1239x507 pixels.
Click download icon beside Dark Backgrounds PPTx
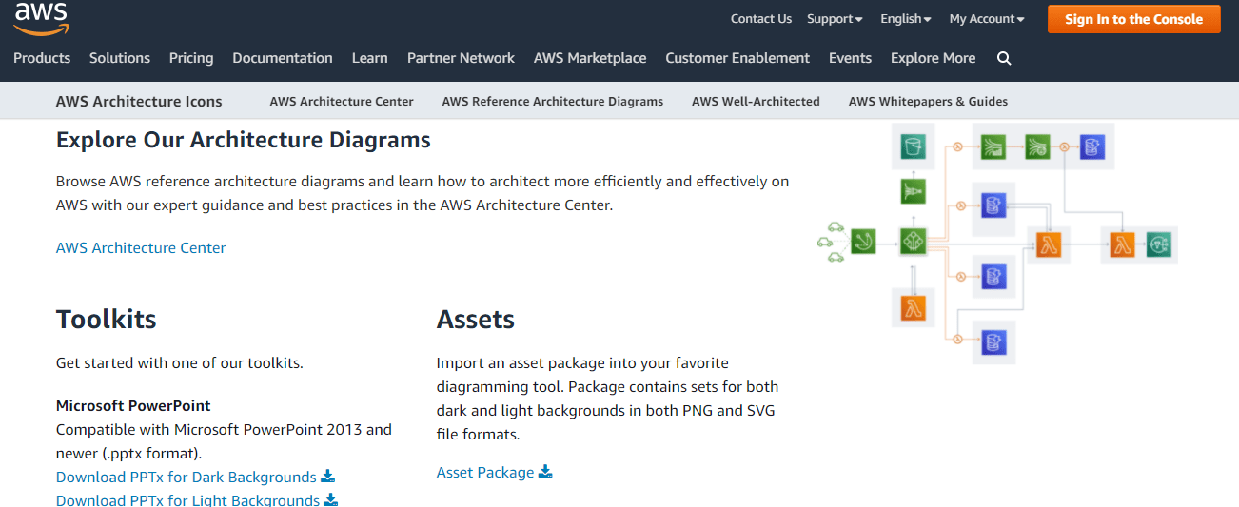pyautogui.click(x=328, y=477)
